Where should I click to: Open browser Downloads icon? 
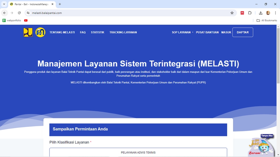tap(261, 13)
